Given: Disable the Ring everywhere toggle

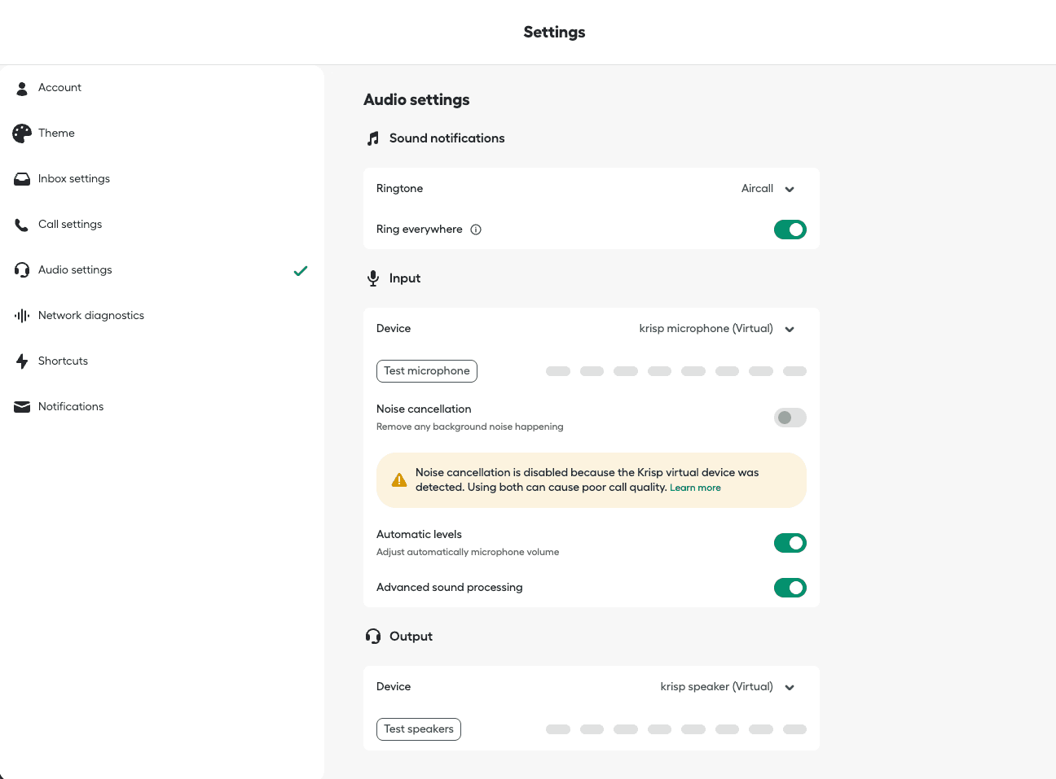Looking at the screenshot, I should coord(790,229).
